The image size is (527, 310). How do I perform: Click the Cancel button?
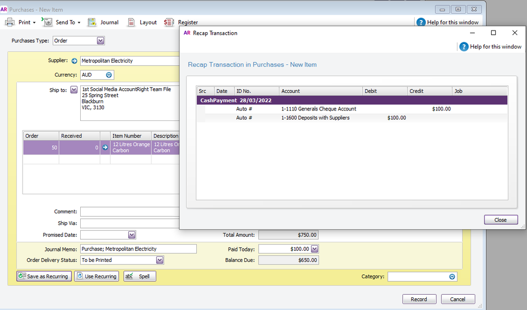click(457, 299)
